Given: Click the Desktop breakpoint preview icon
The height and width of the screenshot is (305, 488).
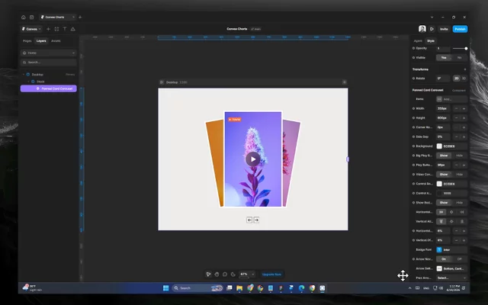Looking at the screenshot, I should [x=162, y=82].
